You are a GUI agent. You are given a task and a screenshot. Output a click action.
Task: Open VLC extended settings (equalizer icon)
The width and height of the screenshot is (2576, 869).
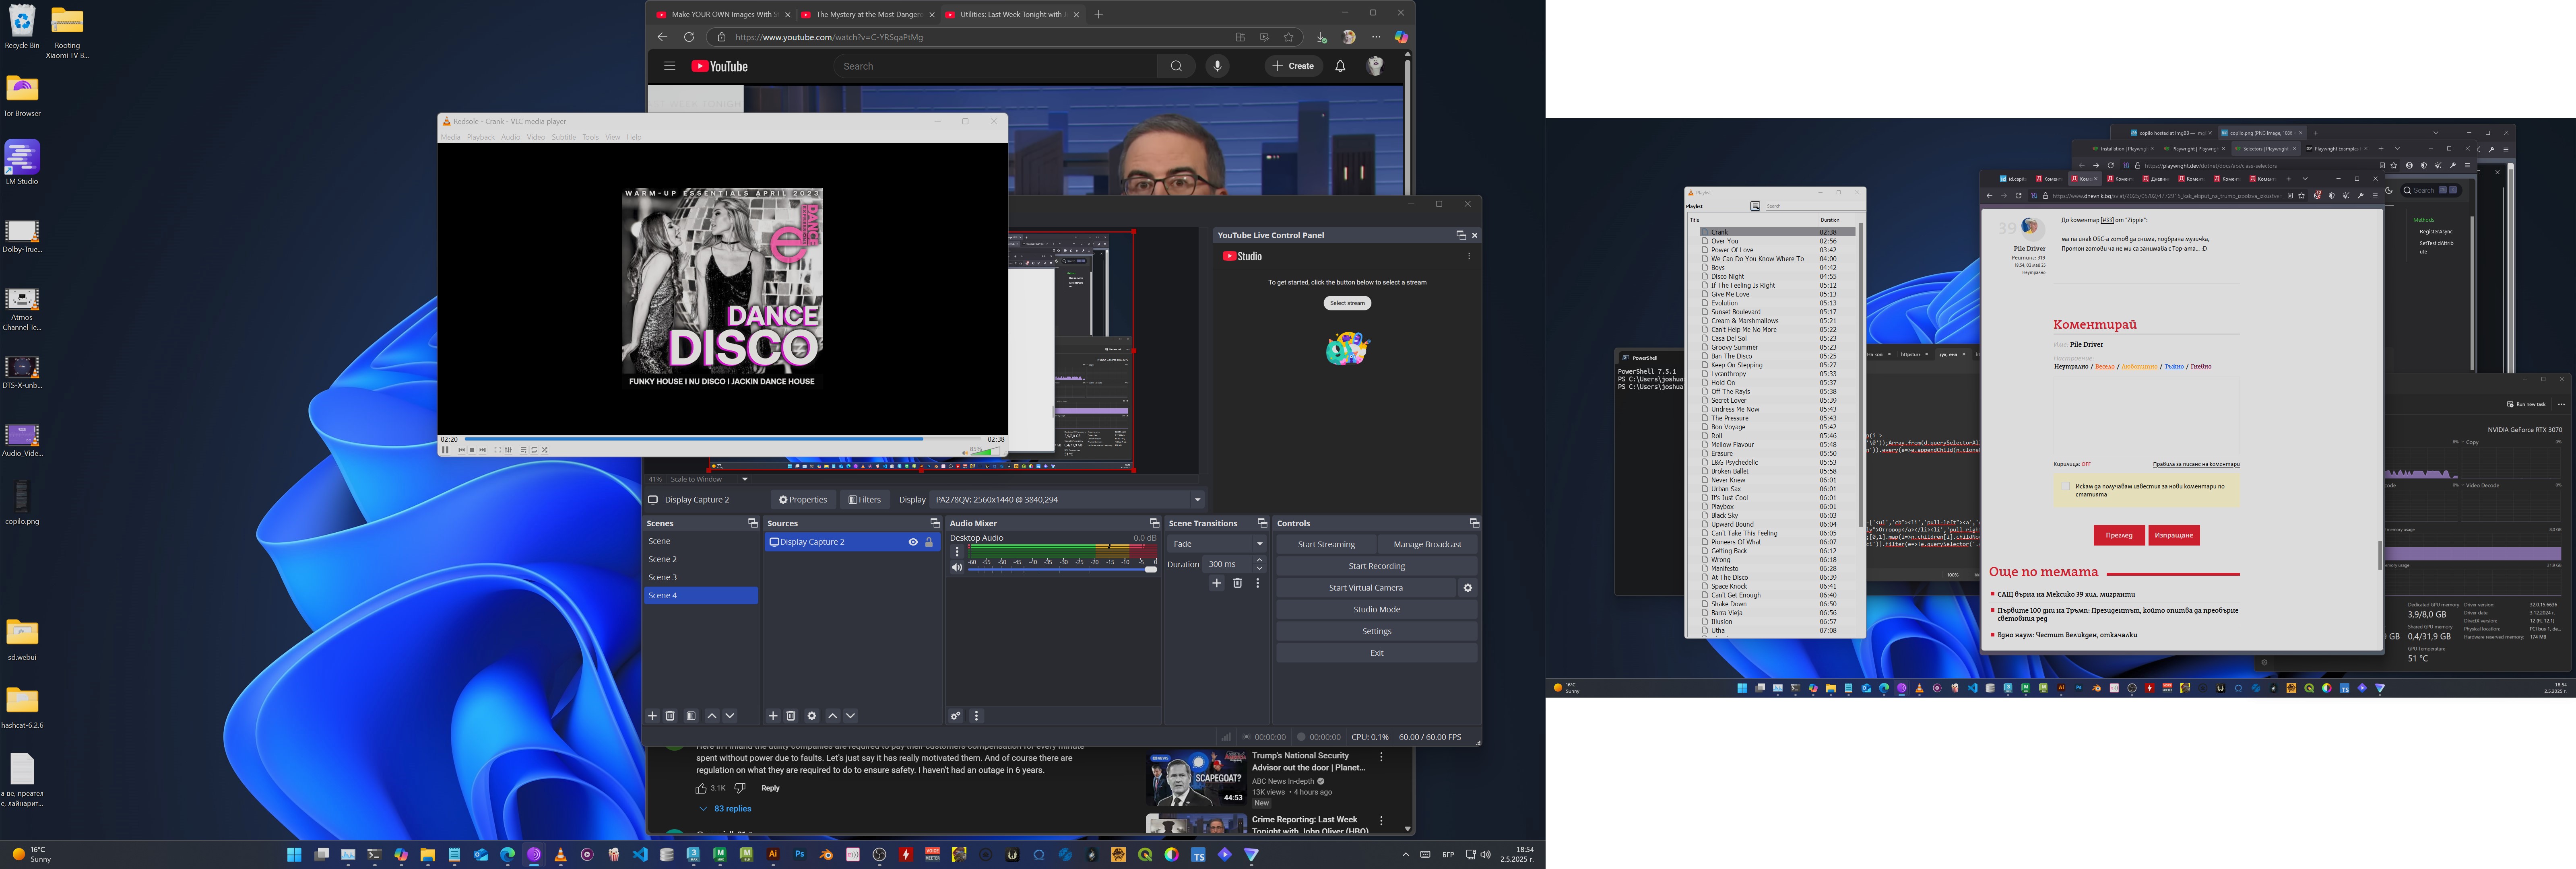click(508, 450)
